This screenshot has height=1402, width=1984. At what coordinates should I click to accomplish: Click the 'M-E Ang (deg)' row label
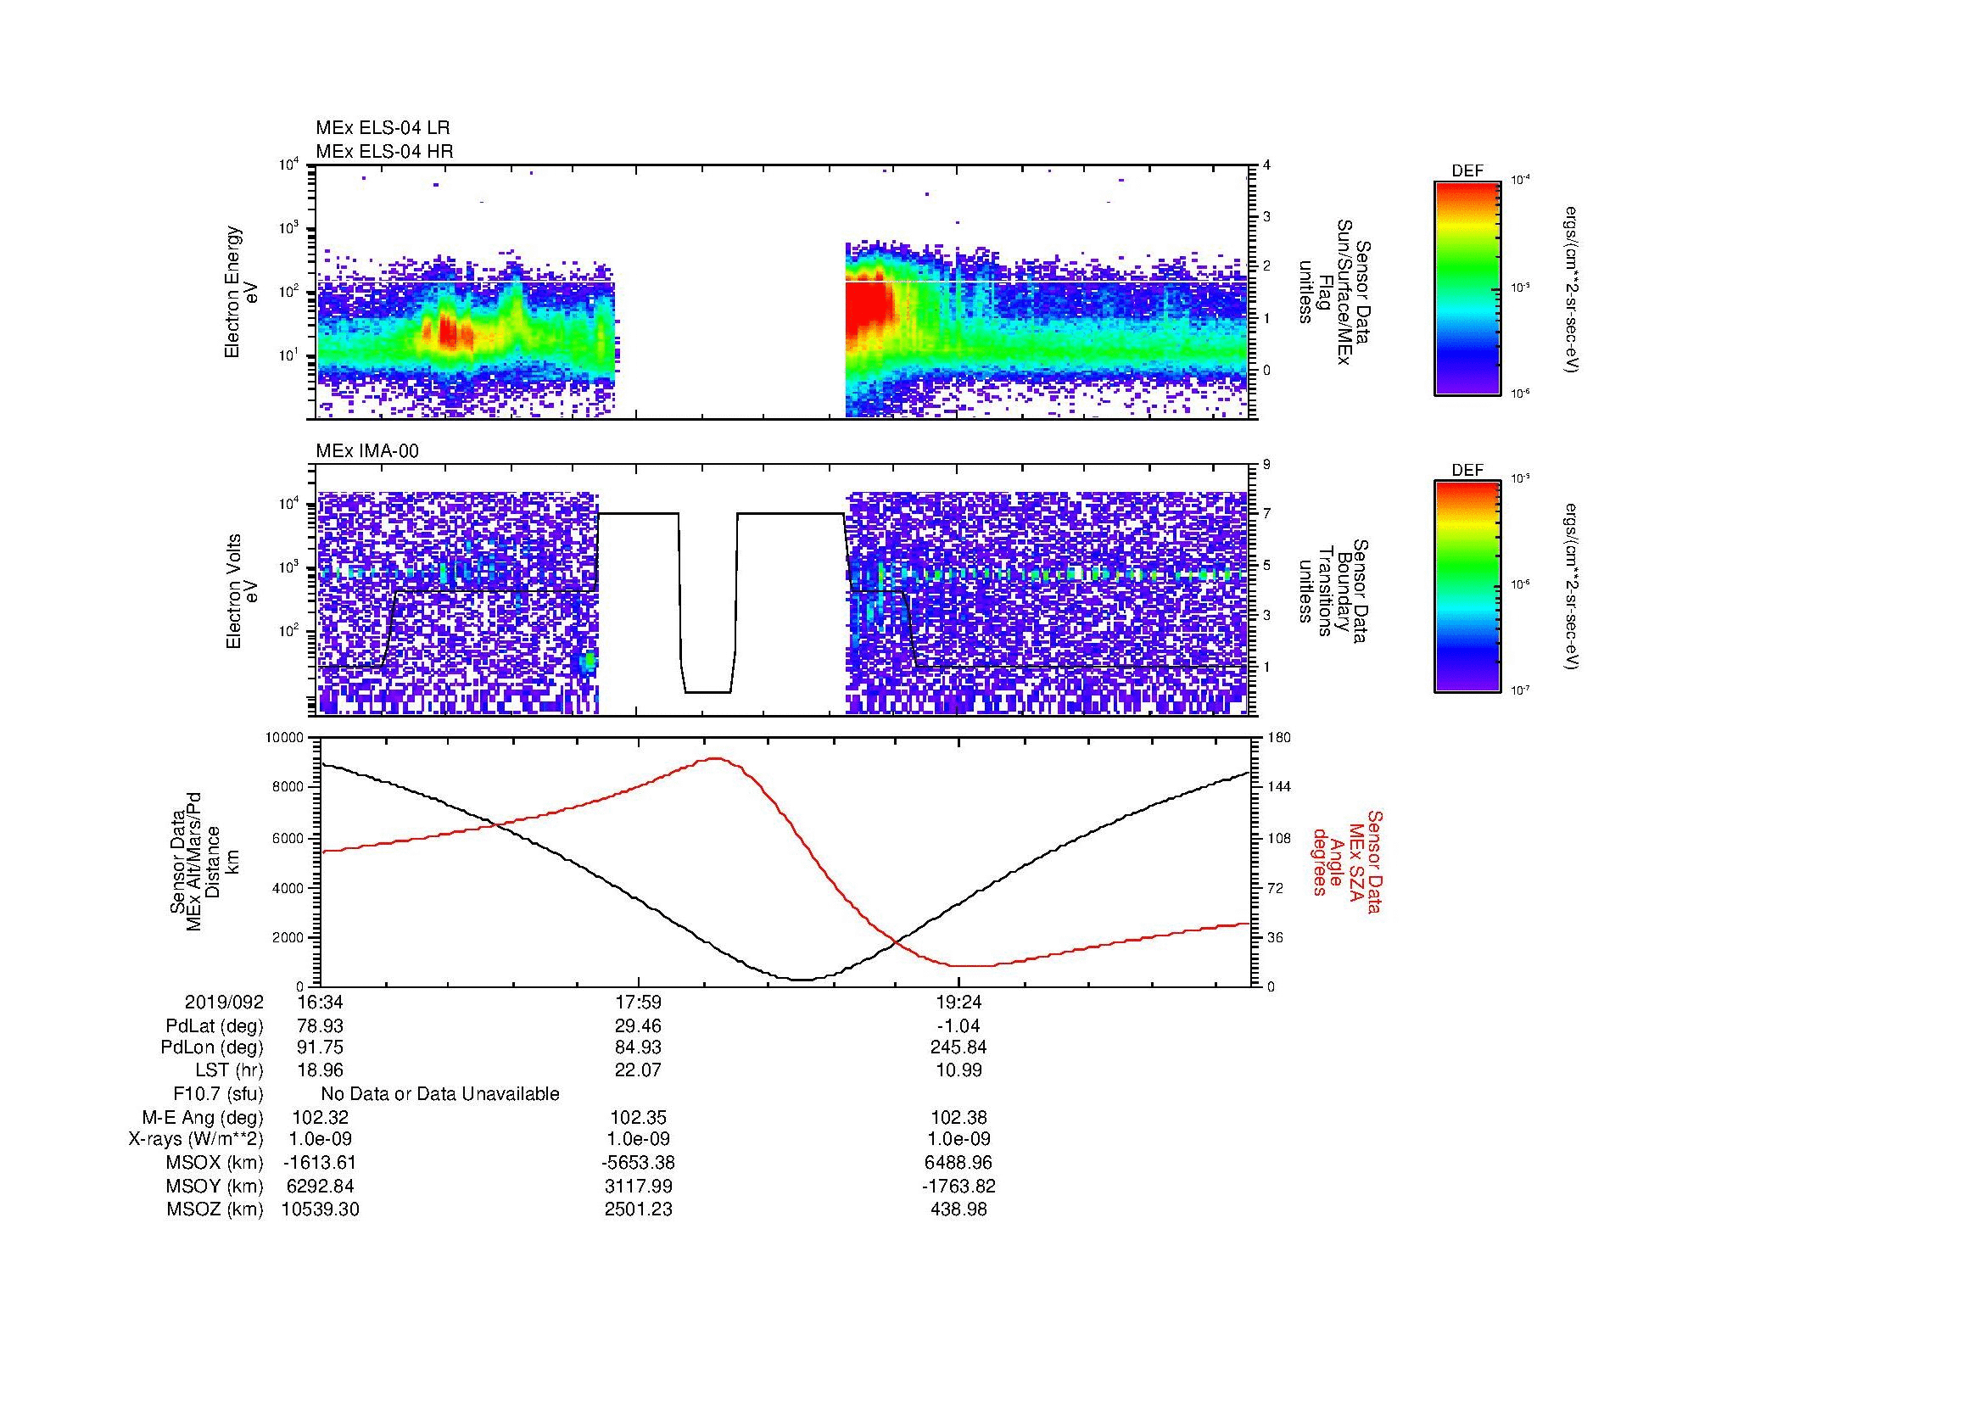[202, 1118]
